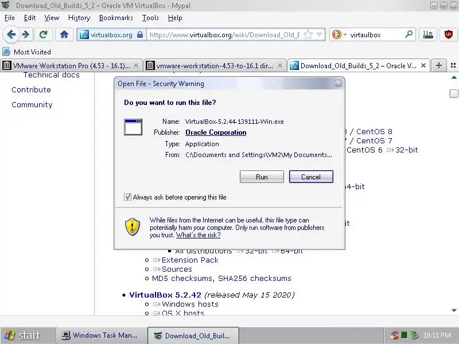Click the vertical scrollbar thumb
Image resolution: width=459 pixels, height=344 pixels.
coord(454,93)
